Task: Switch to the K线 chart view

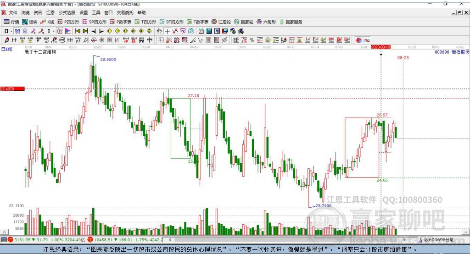Action: pyautogui.click(x=47, y=22)
